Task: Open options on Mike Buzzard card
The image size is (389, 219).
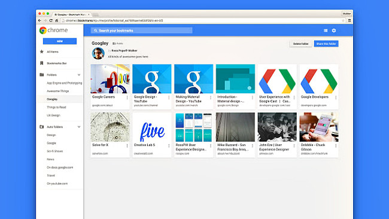Action: [253, 146]
